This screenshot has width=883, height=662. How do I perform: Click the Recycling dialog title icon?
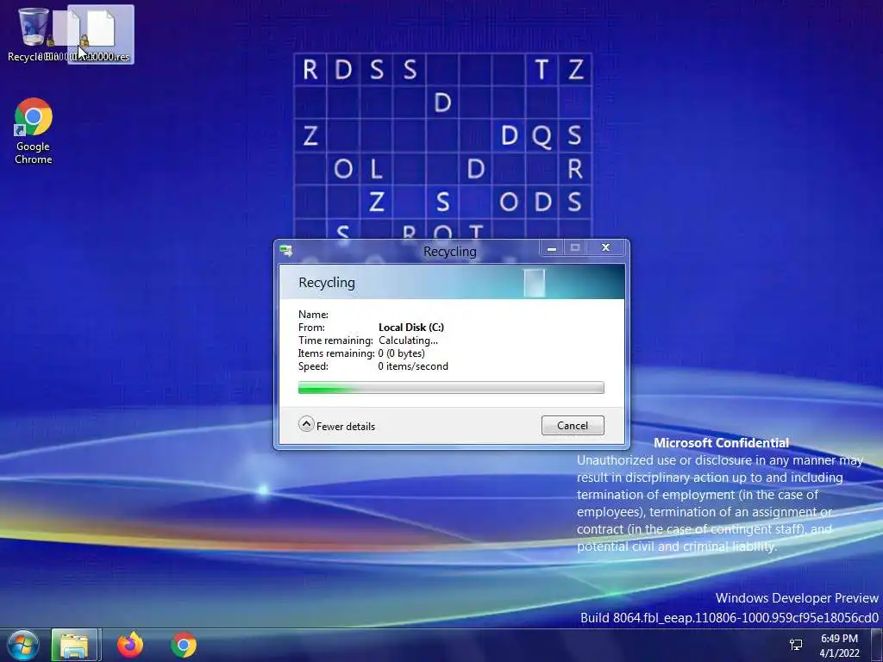click(286, 251)
